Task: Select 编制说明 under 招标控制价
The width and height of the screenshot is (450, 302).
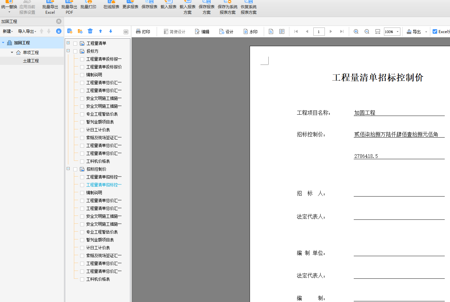Action: point(94,193)
